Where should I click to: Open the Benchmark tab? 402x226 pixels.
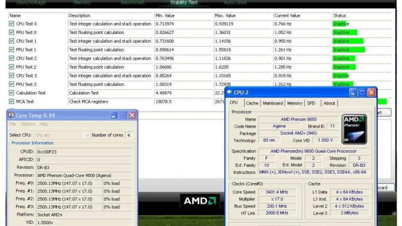[133, 2]
